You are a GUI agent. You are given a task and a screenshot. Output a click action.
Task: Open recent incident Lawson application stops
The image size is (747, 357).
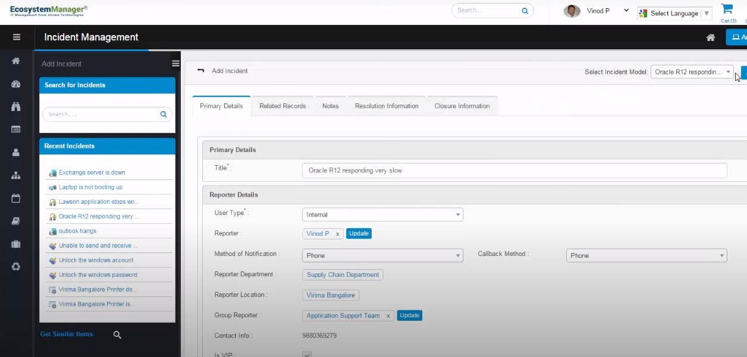click(x=99, y=202)
